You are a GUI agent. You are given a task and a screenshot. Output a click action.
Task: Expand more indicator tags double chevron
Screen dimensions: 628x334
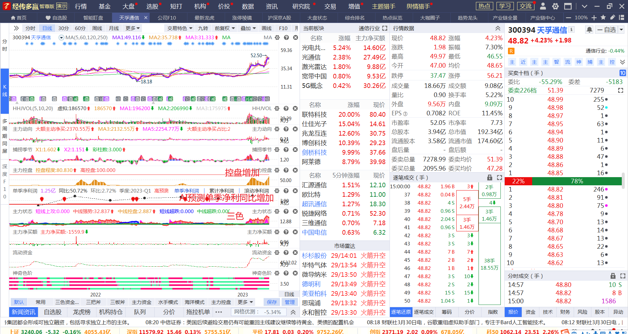pyautogui.click(x=622, y=62)
